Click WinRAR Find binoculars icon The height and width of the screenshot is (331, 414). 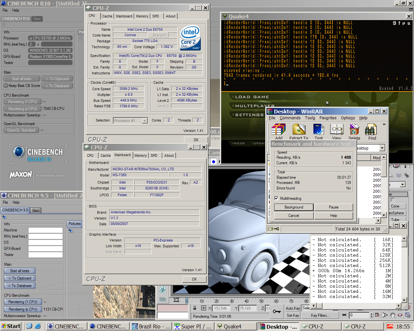(371, 130)
